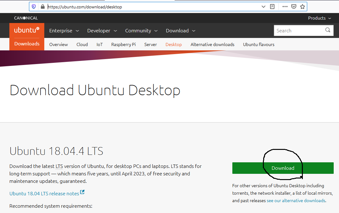339x213 pixels.
Task: Open the Server tab
Action: (x=150, y=44)
